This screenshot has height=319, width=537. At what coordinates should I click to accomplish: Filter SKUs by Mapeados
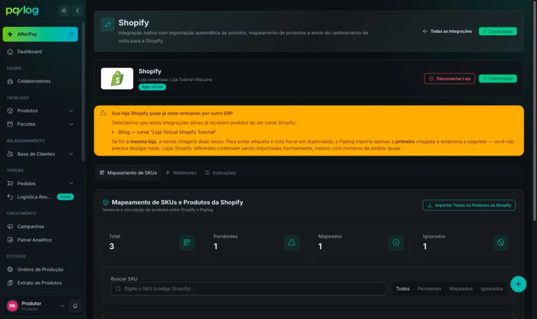pos(461,289)
